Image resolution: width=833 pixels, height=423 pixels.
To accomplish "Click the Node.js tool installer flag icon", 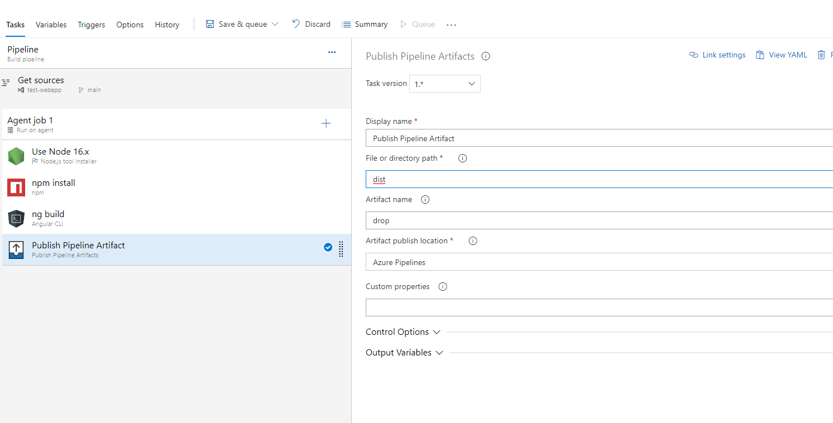I will 35,161.
